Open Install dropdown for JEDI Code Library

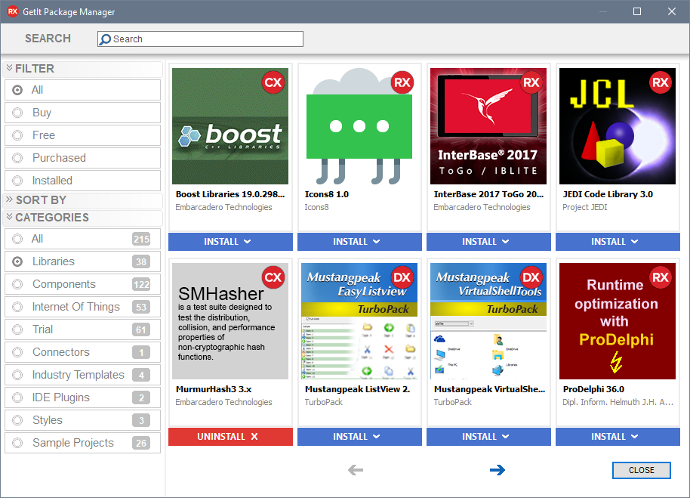click(x=618, y=242)
